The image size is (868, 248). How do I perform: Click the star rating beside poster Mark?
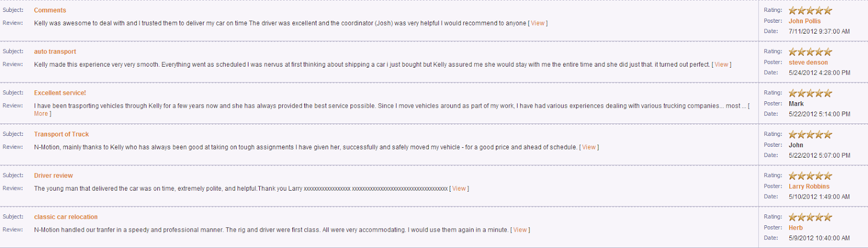coord(810,93)
